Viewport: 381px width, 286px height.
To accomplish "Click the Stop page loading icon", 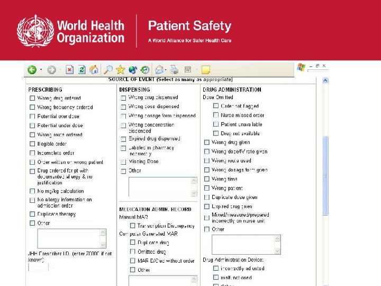I will click(69, 70).
